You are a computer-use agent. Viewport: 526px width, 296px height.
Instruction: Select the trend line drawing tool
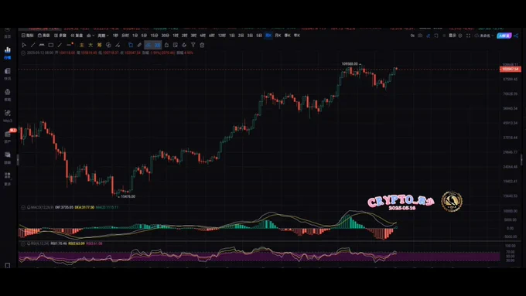tap(32, 45)
